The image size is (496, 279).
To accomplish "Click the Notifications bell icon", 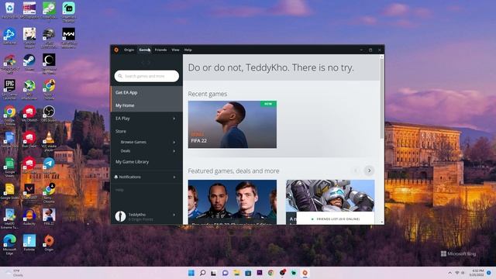I will pyautogui.click(x=116, y=177).
